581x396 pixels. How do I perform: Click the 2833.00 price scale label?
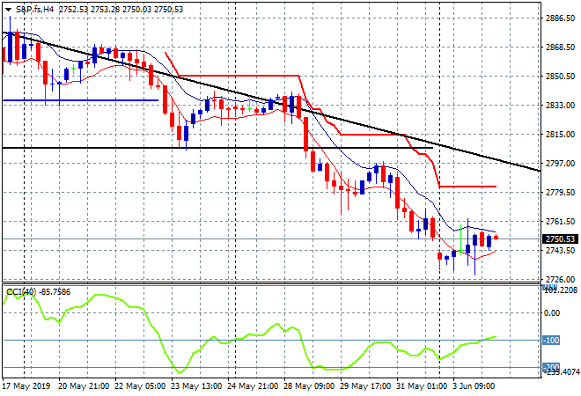coord(561,106)
